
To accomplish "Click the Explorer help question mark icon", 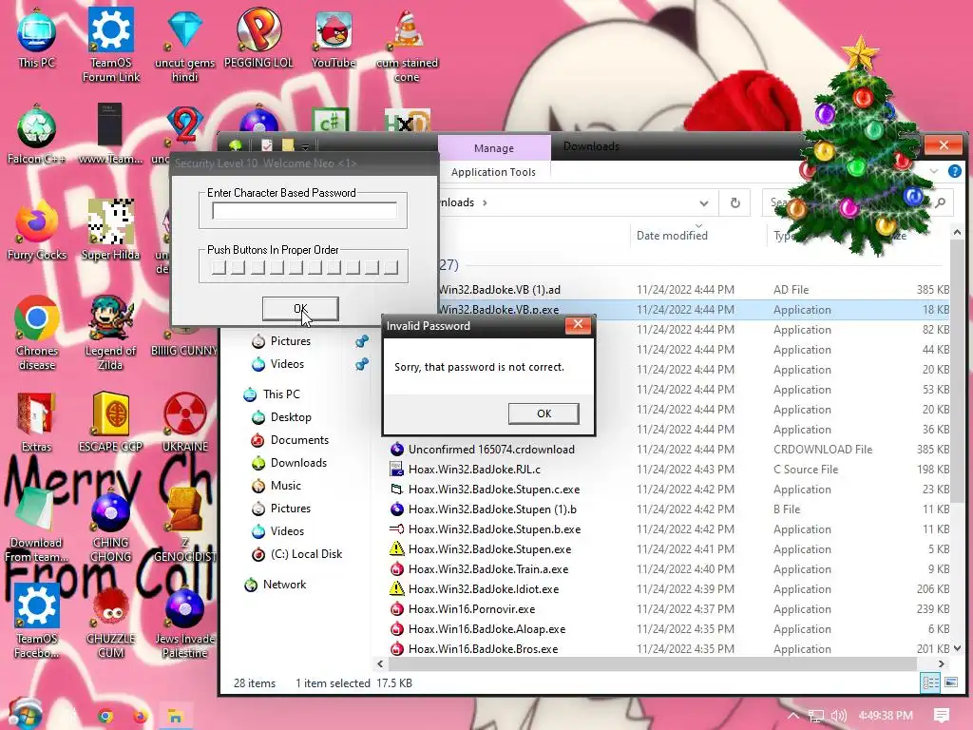I will coord(954,171).
